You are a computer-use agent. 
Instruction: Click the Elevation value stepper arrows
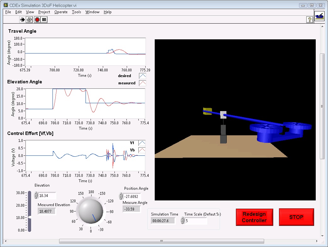pos(36,195)
